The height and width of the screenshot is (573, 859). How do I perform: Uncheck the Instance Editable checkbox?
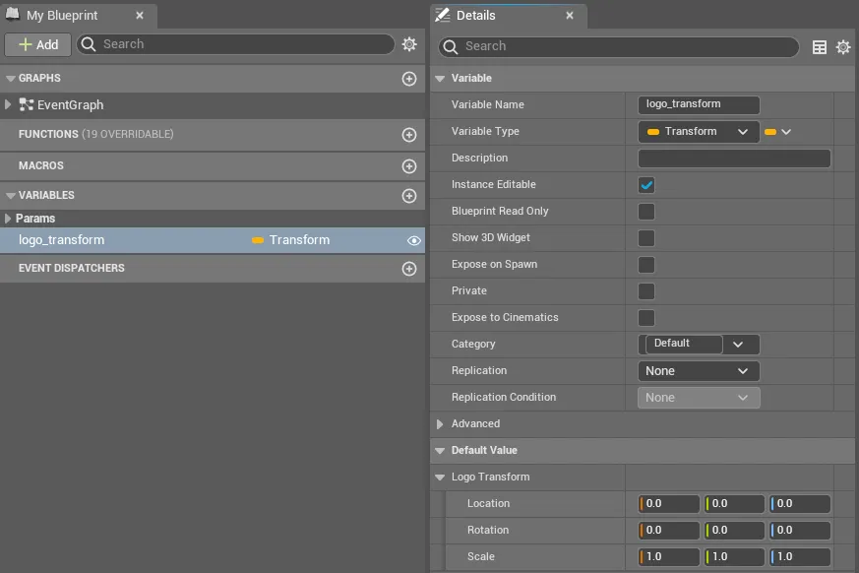[x=646, y=185]
